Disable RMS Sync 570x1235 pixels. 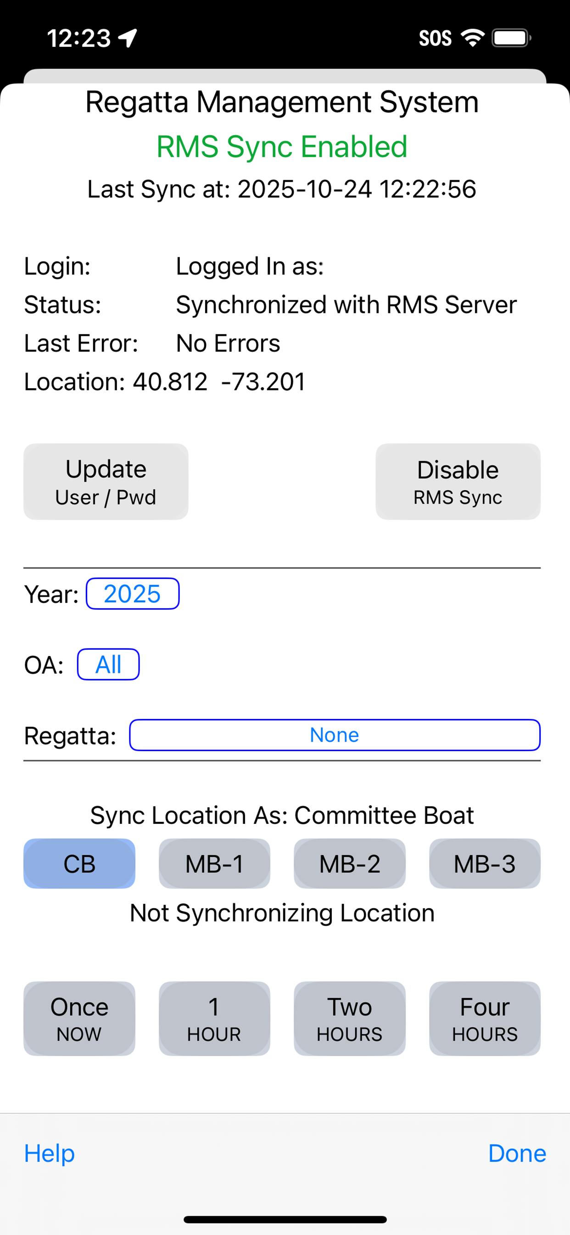(x=458, y=482)
